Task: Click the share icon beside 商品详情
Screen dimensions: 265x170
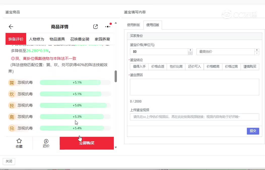Action: pyautogui.click(x=95, y=27)
